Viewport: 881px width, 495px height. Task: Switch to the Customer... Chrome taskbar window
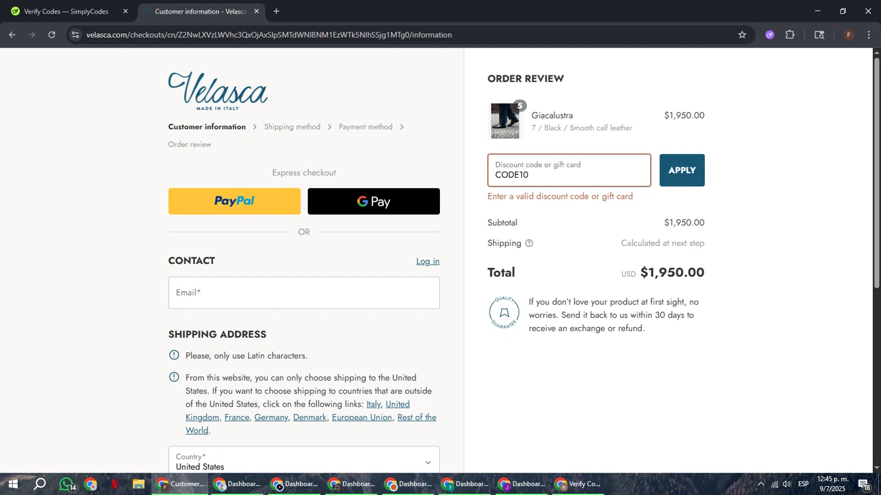coord(180,484)
